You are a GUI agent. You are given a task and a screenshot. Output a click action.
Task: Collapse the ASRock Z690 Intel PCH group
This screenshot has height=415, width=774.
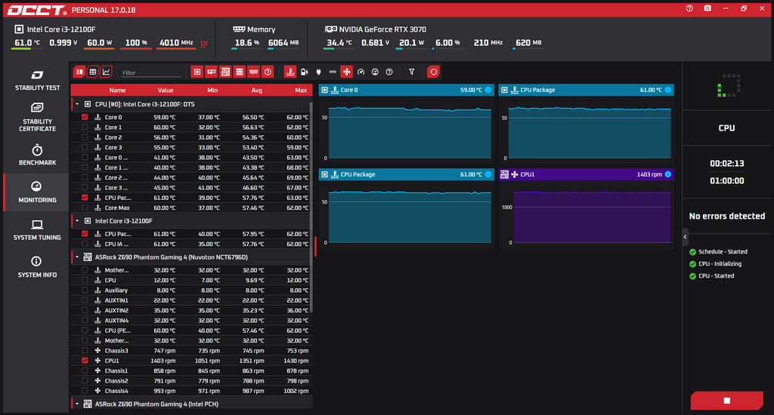[77, 404]
